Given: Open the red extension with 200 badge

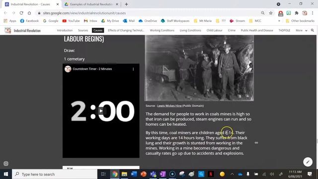Looking at the screenshot, I should tap(281, 13).
